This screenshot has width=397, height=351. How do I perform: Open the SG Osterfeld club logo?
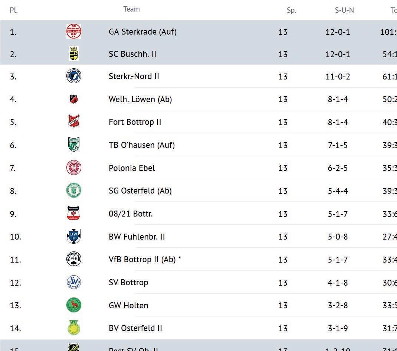(73, 191)
